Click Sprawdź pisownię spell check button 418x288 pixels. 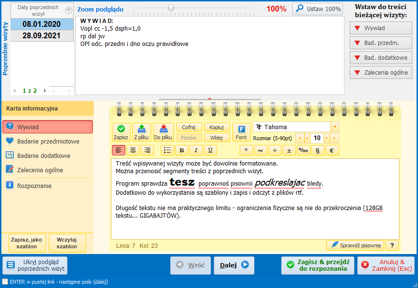355,245
